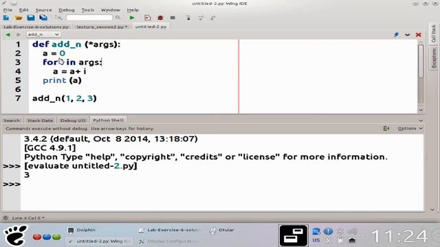440x247 pixels.
Task: Switch to the Stack Data tab
Action: click(40, 121)
